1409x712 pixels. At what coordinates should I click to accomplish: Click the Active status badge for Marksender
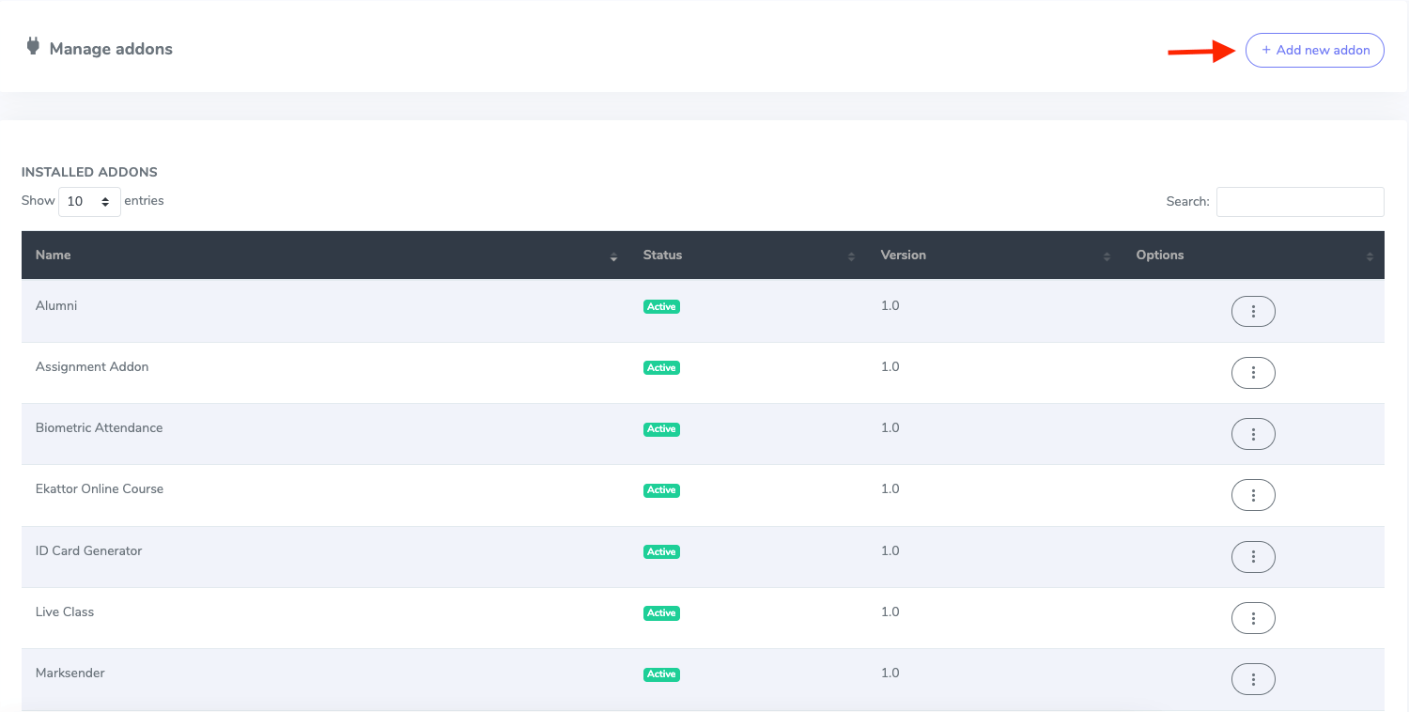pos(661,674)
